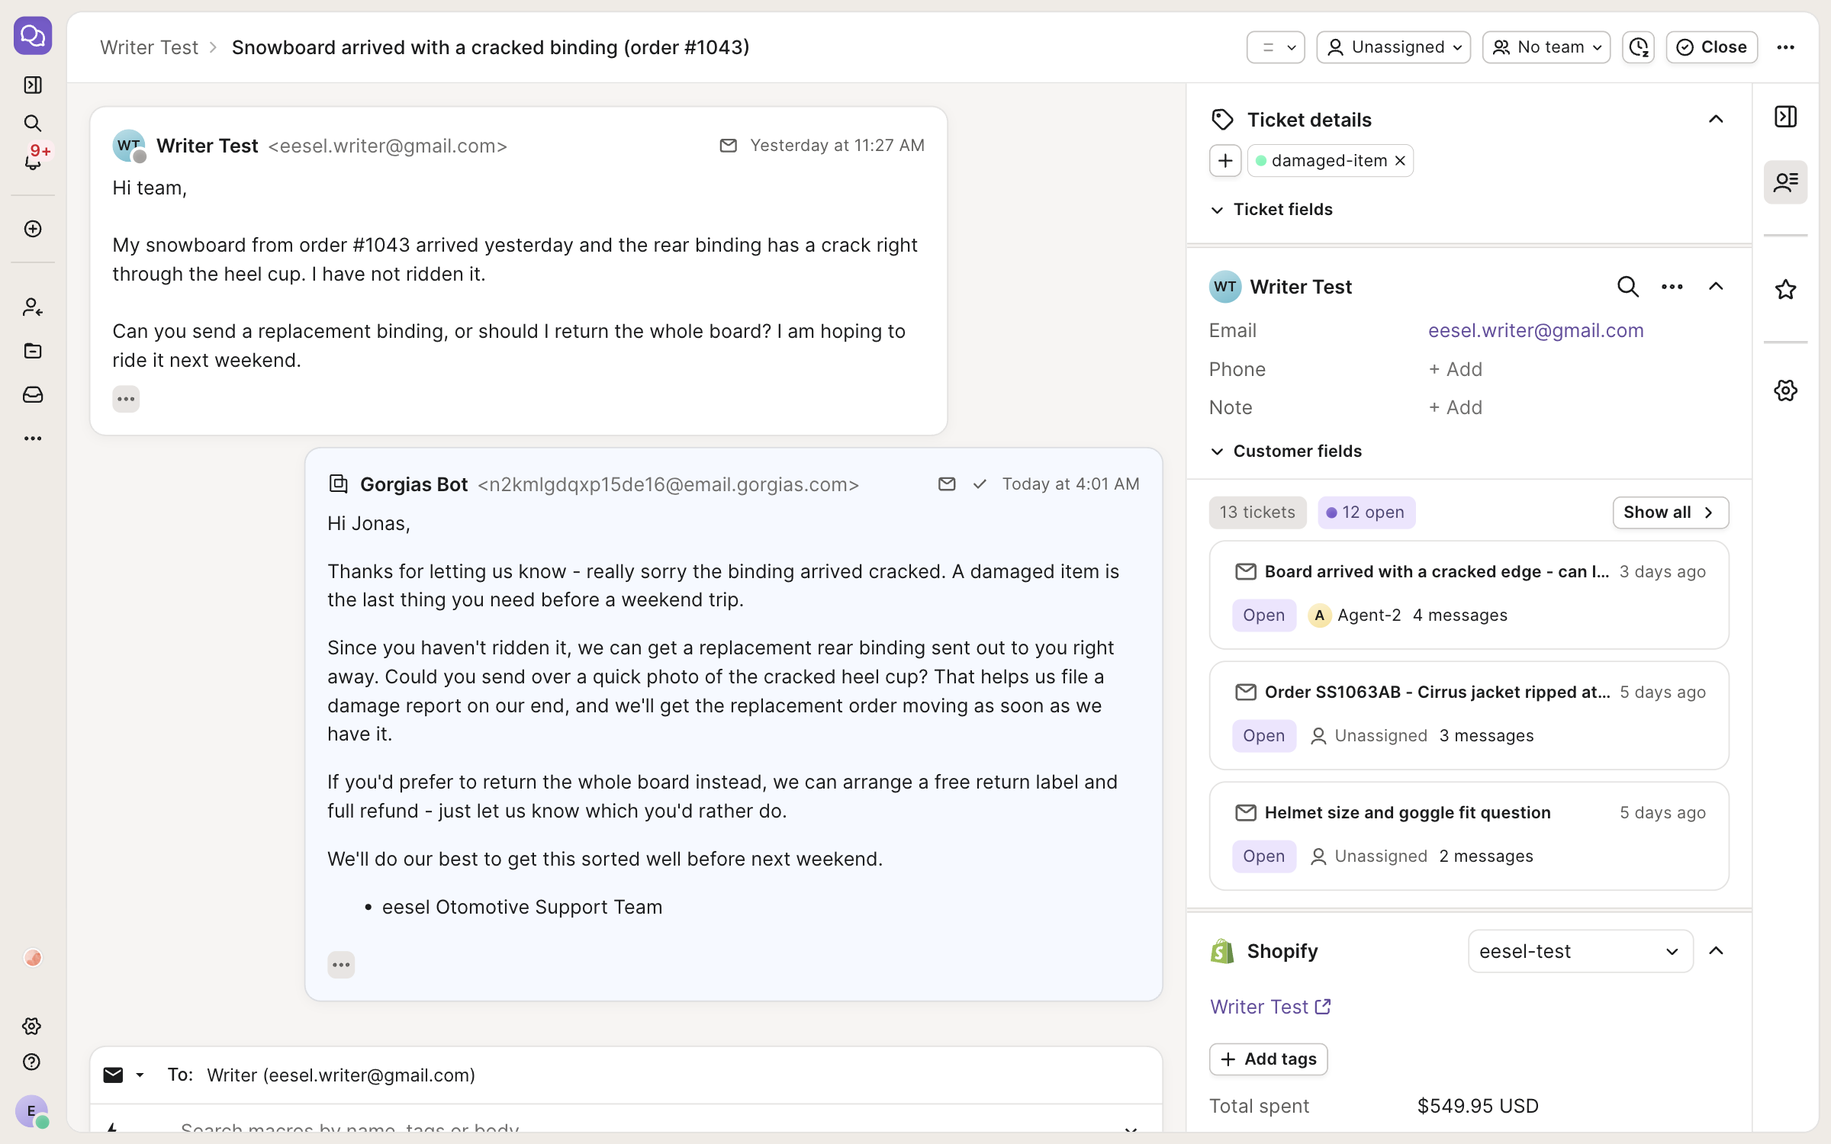Select the customer details panel icon

(x=1785, y=182)
